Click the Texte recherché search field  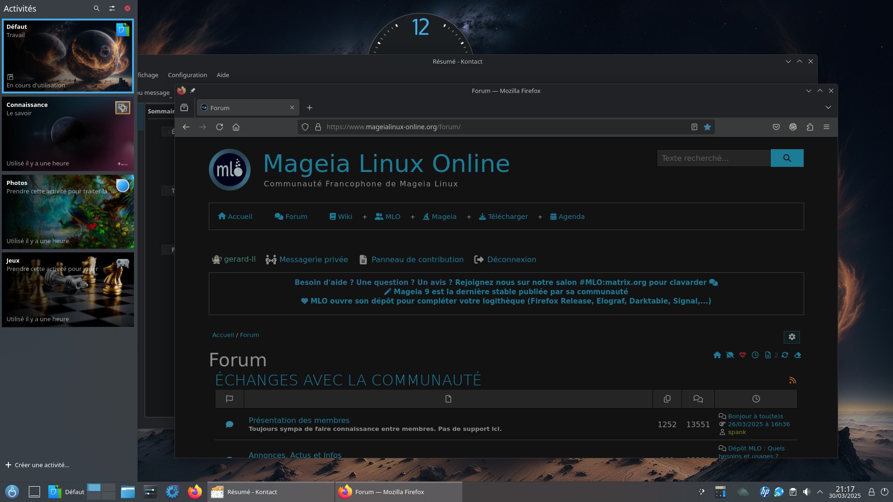[x=713, y=158]
